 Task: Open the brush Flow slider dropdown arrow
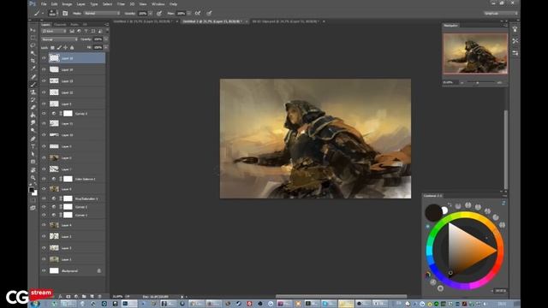click(188, 14)
